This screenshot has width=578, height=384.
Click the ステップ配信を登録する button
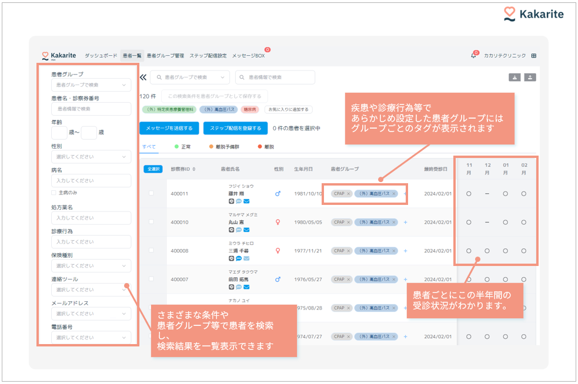point(234,128)
